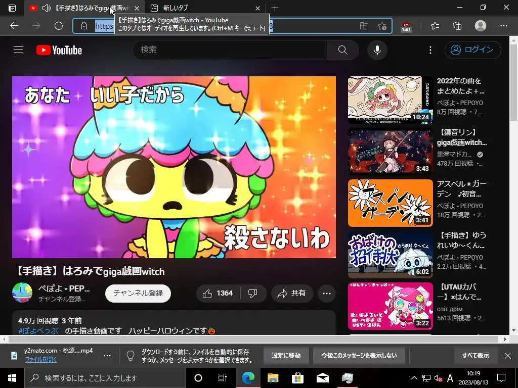This screenshot has width=518, height=388.
Task: Open download item options ellipsis
Action: 107,356
